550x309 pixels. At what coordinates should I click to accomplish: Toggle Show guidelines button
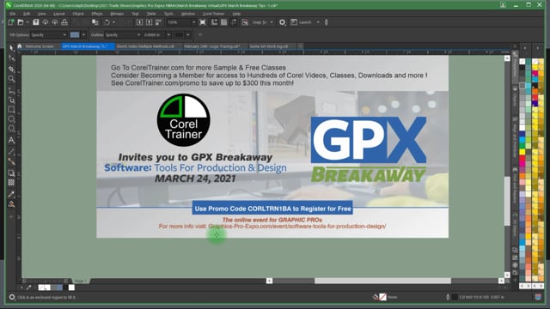(234, 22)
